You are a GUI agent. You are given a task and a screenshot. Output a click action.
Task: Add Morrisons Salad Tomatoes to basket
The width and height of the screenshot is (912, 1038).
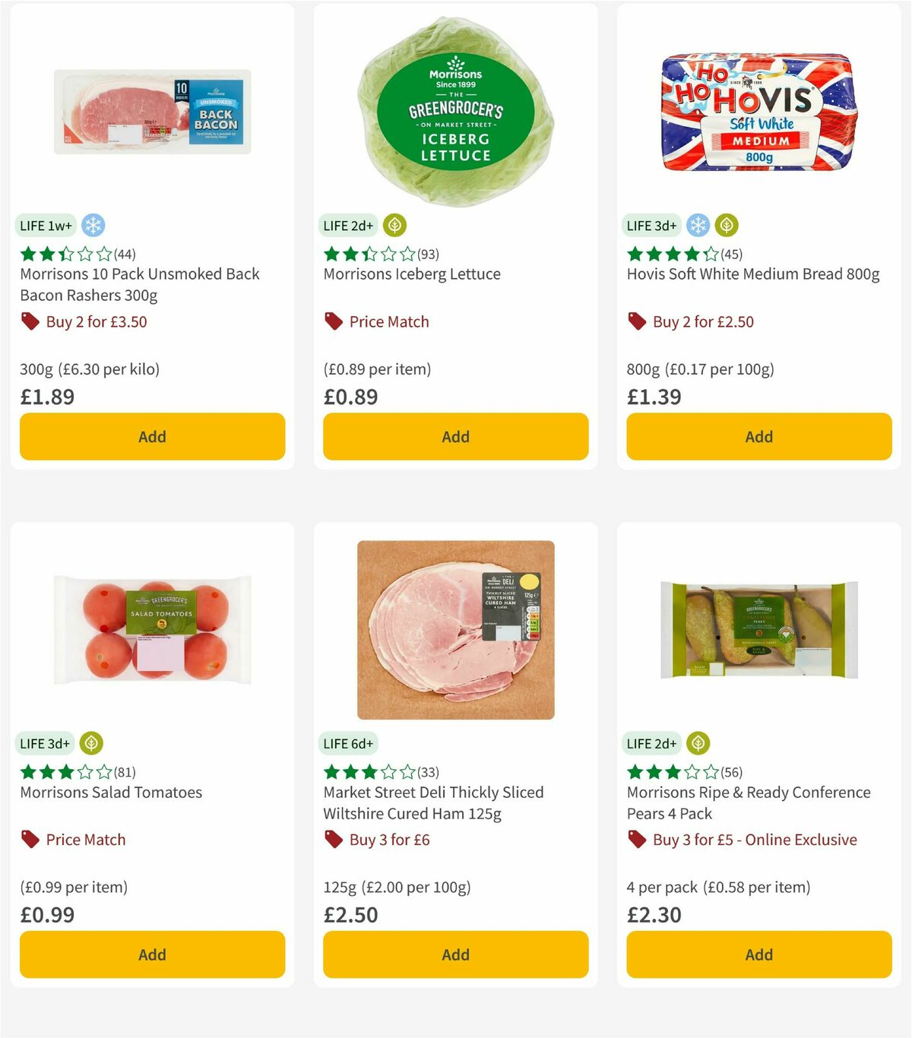click(152, 954)
